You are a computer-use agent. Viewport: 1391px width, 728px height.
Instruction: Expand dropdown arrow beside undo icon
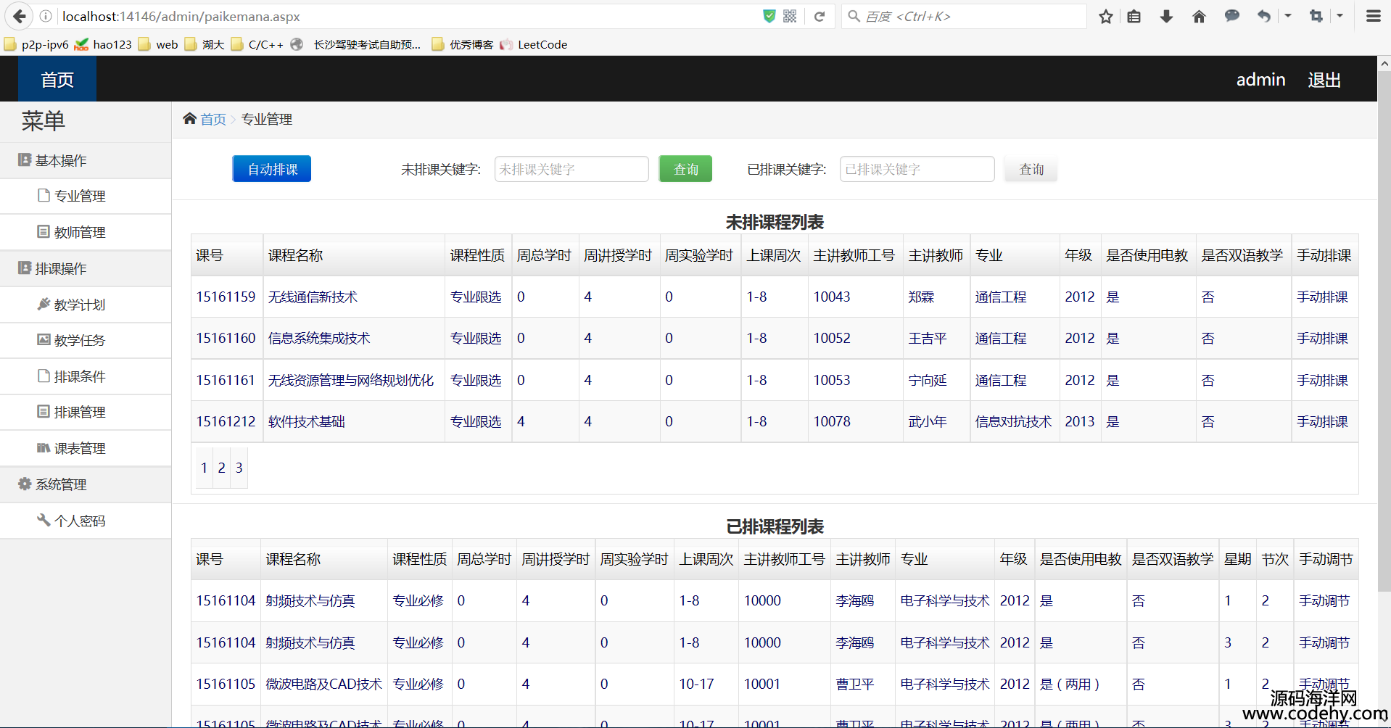tap(1288, 16)
